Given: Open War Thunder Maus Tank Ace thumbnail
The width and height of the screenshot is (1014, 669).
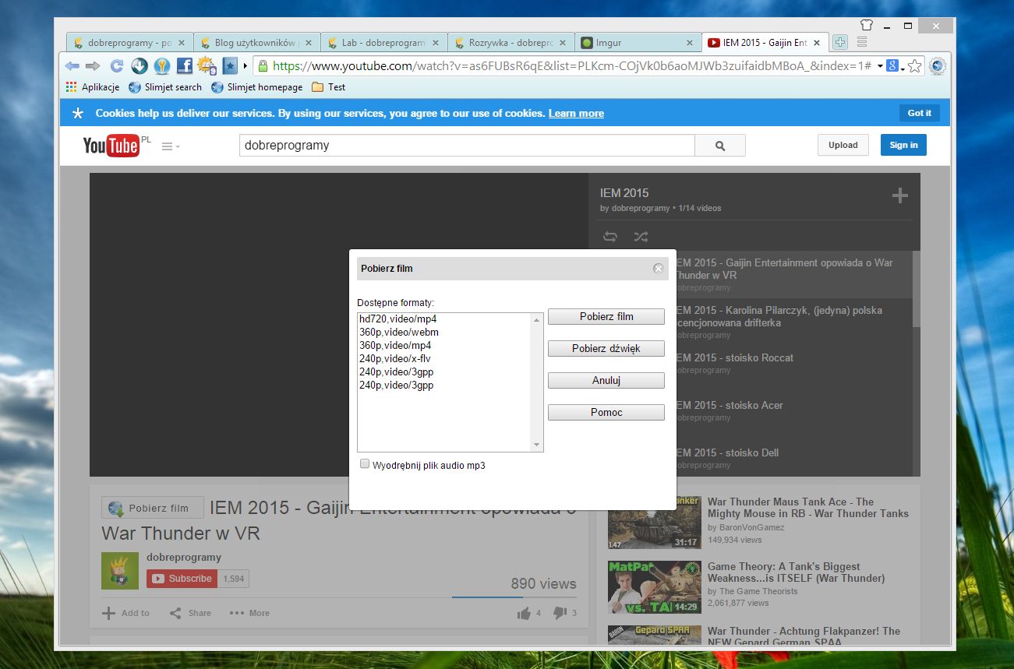Looking at the screenshot, I should click(x=655, y=523).
